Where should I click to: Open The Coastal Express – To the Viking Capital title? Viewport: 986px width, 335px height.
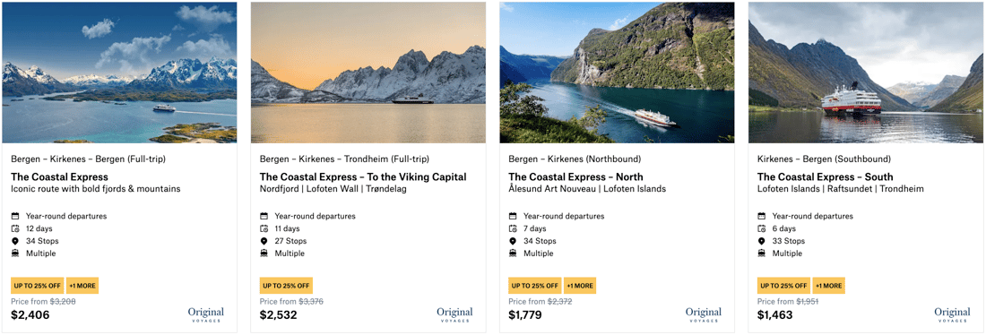(363, 177)
